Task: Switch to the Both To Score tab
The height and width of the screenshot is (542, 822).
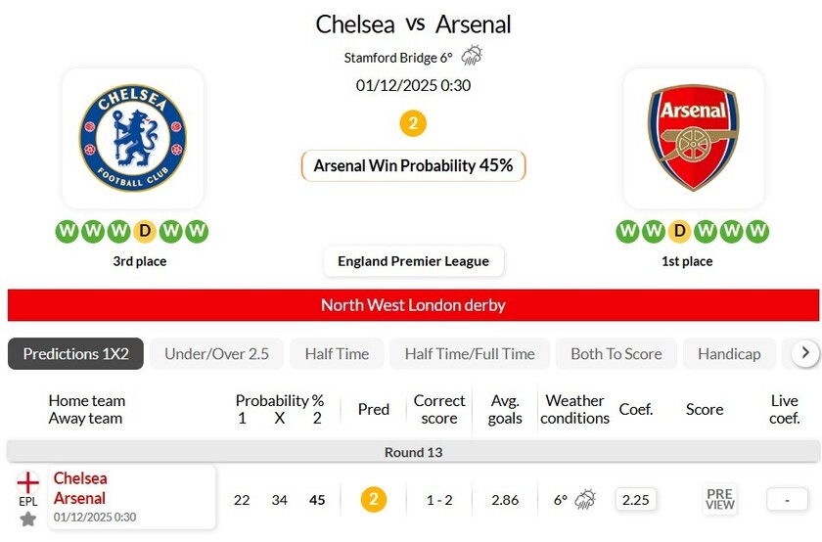Action: [616, 354]
